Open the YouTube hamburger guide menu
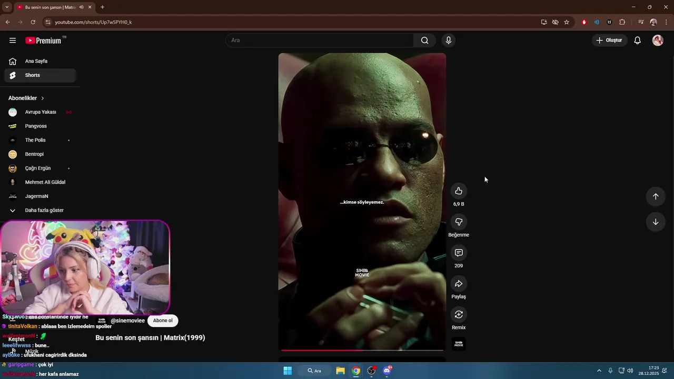674x379 pixels. 13,41
